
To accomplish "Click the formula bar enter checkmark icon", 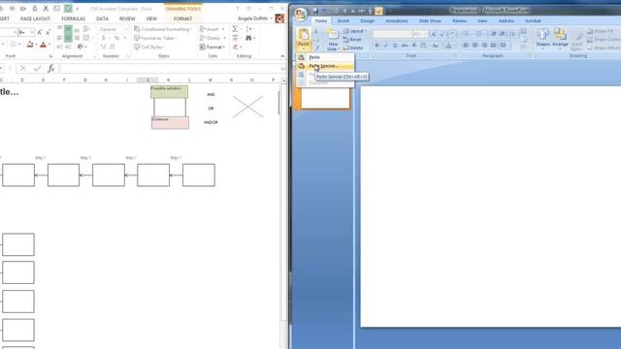I will point(37,69).
